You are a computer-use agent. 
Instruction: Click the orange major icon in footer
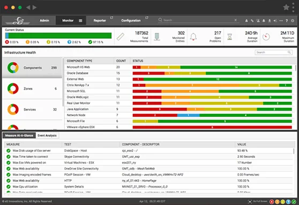tap(277, 202)
